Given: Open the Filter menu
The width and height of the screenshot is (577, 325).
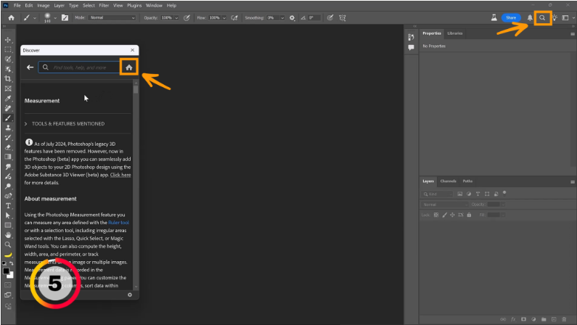Looking at the screenshot, I should click(x=104, y=6).
